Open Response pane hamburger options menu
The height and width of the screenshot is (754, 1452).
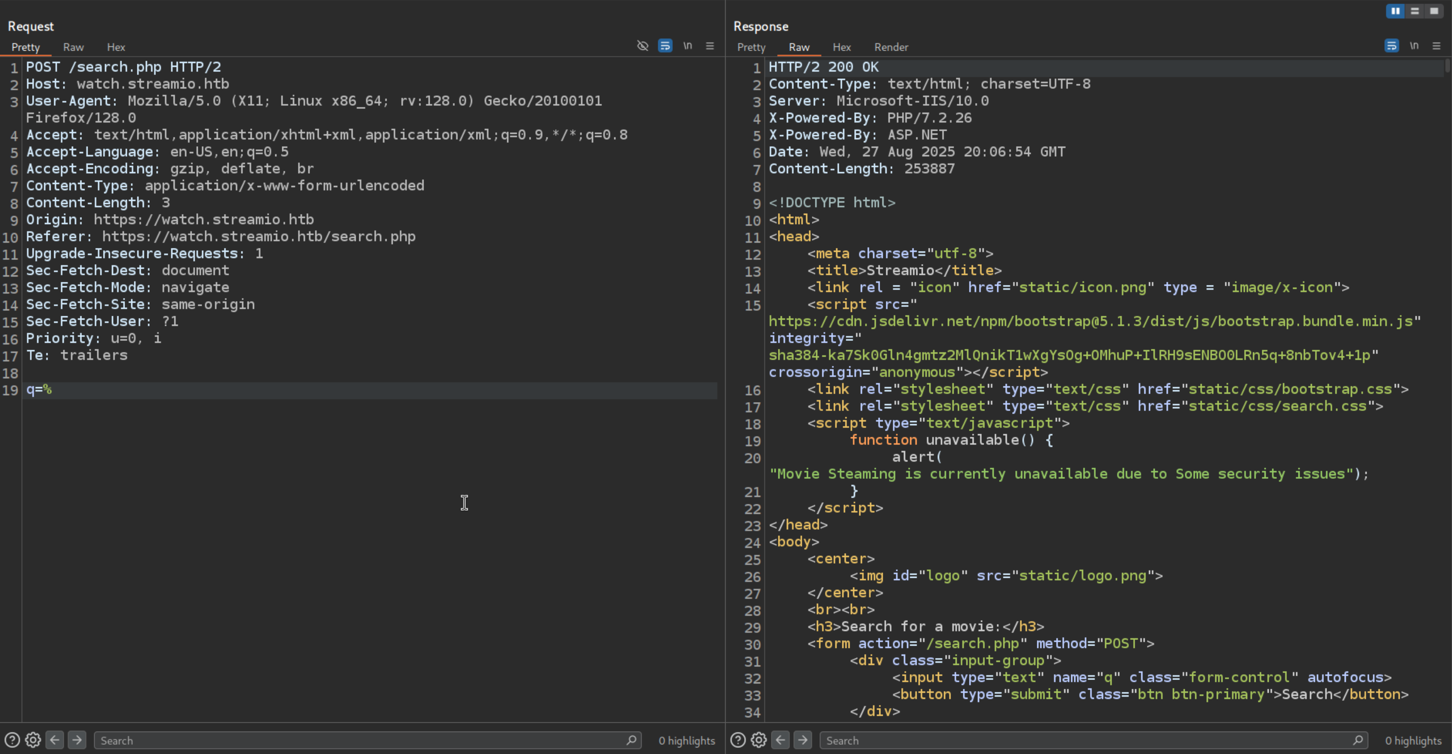(1436, 46)
